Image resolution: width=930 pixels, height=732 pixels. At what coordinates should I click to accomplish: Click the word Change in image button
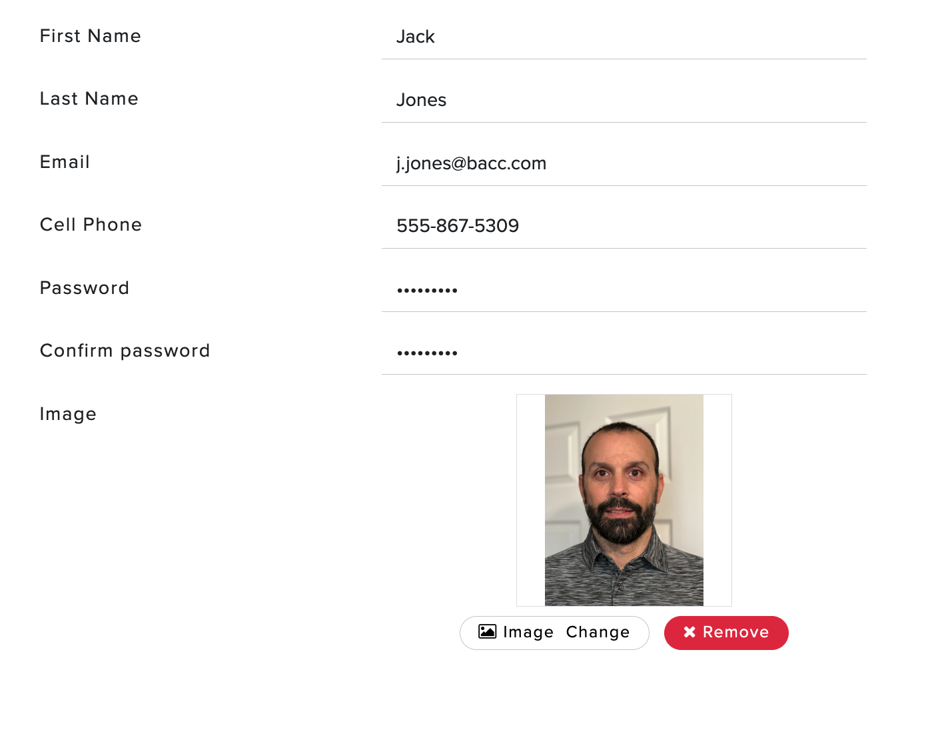pos(598,632)
